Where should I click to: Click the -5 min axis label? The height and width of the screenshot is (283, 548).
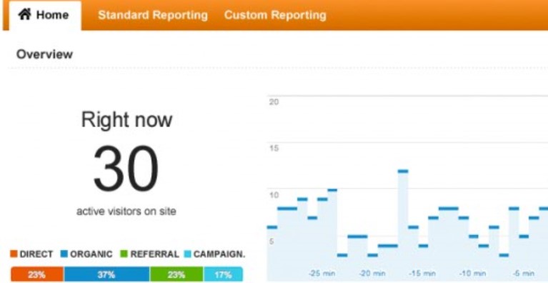[524, 273]
